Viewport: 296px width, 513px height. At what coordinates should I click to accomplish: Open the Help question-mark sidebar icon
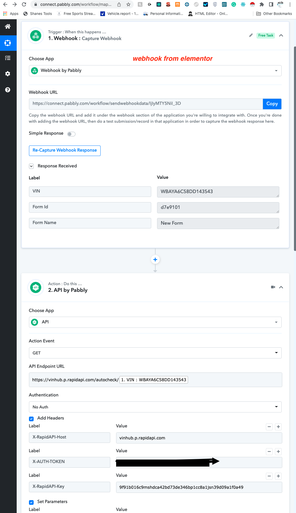pyautogui.click(x=8, y=90)
